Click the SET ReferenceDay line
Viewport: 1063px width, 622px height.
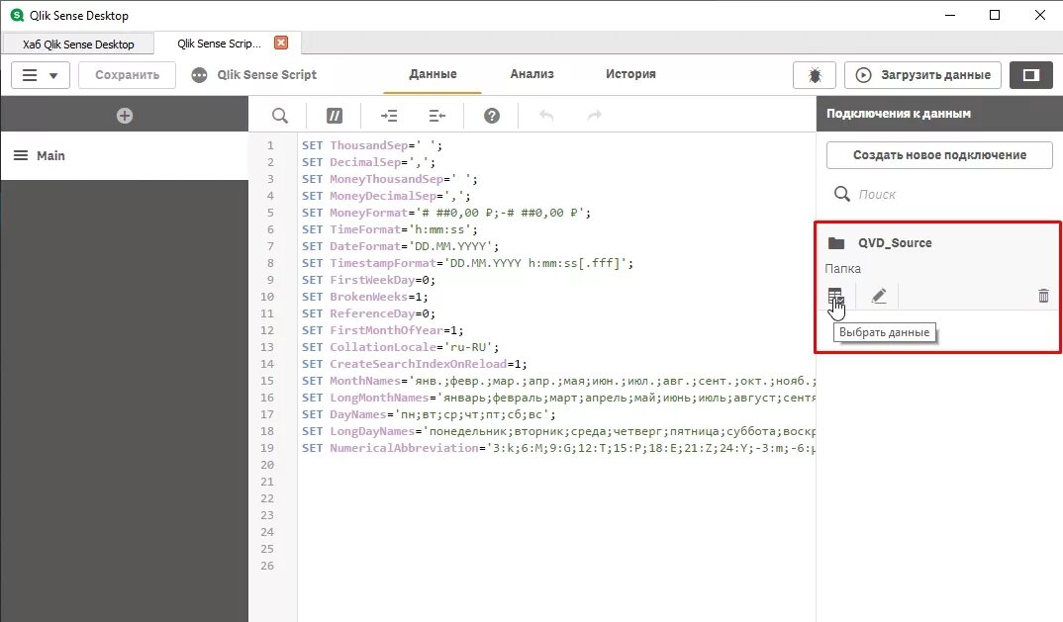pos(368,313)
